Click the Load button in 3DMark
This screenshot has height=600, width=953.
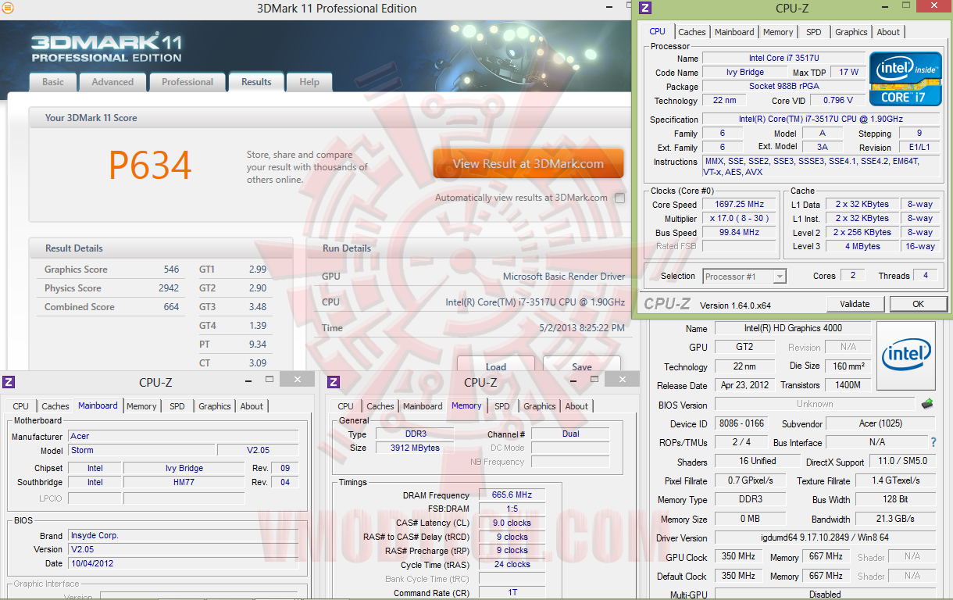click(496, 365)
